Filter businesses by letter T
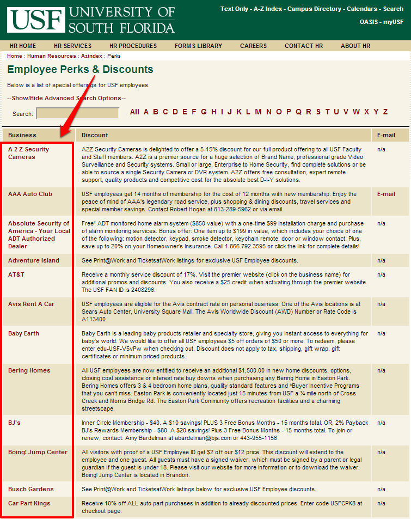The image size is (411, 519). tap(327, 112)
